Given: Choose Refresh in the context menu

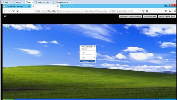Looking at the screenshot, I should (88, 49).
